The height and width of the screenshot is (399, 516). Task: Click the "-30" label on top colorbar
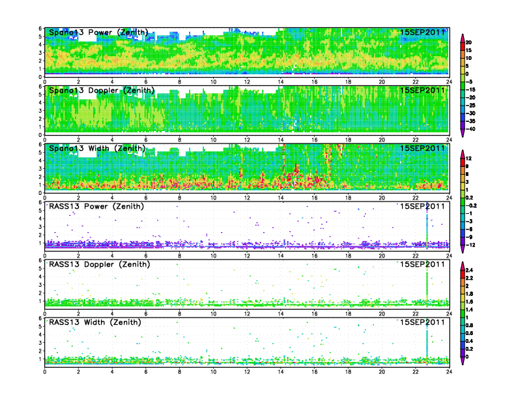click(x=470, y=113)
